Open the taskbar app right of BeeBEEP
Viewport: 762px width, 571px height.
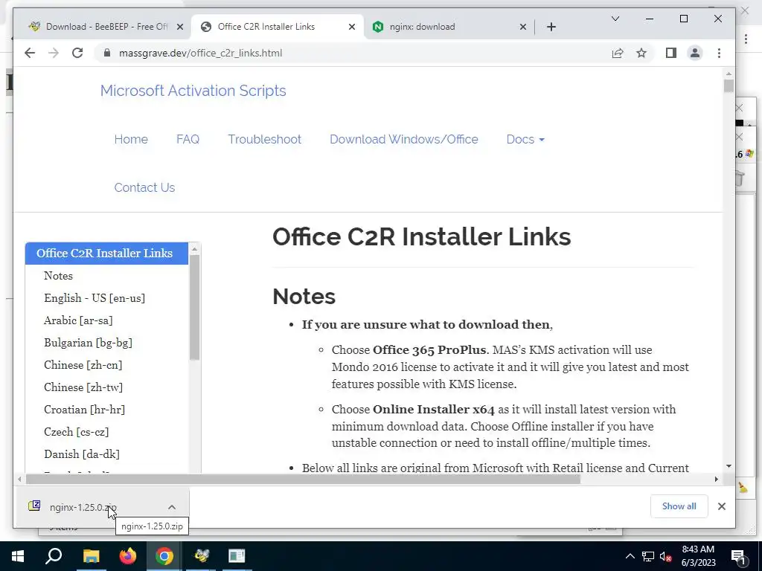point(237,556)
